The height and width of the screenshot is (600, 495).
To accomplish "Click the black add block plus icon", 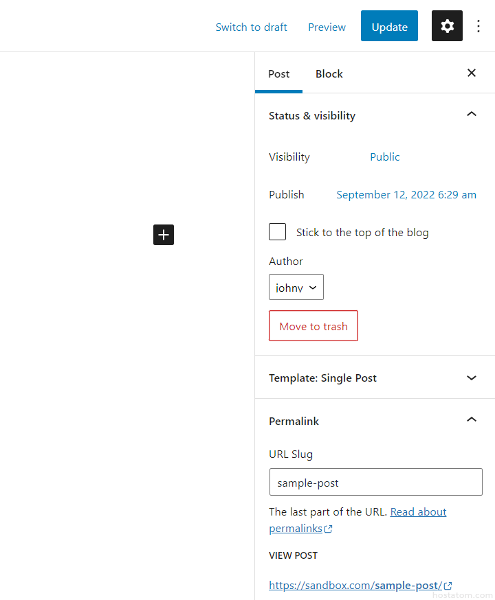I will (164, 235).
